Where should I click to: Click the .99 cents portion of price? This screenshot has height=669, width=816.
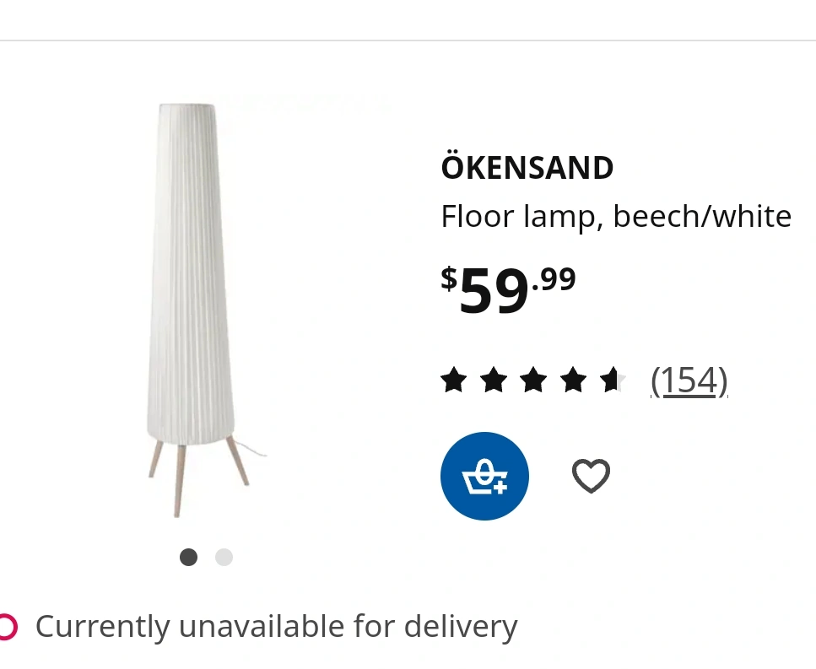pyautogui.click(x=554, y=279)
